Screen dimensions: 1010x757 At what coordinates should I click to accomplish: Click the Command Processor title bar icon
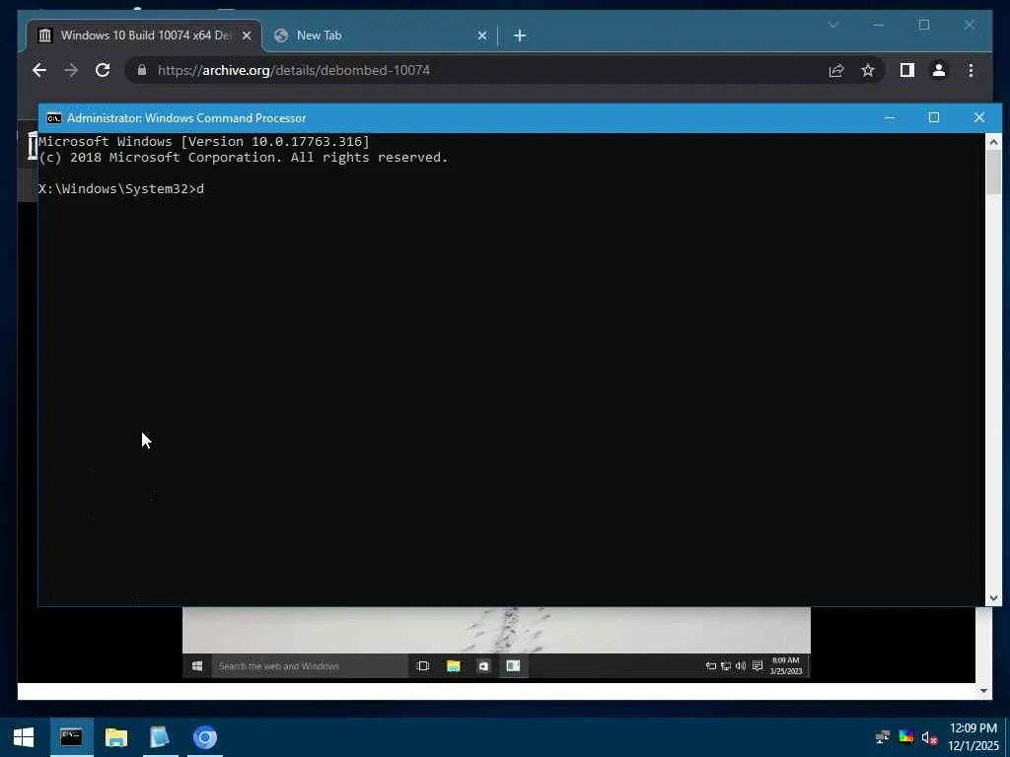click(x=54, y=118)
